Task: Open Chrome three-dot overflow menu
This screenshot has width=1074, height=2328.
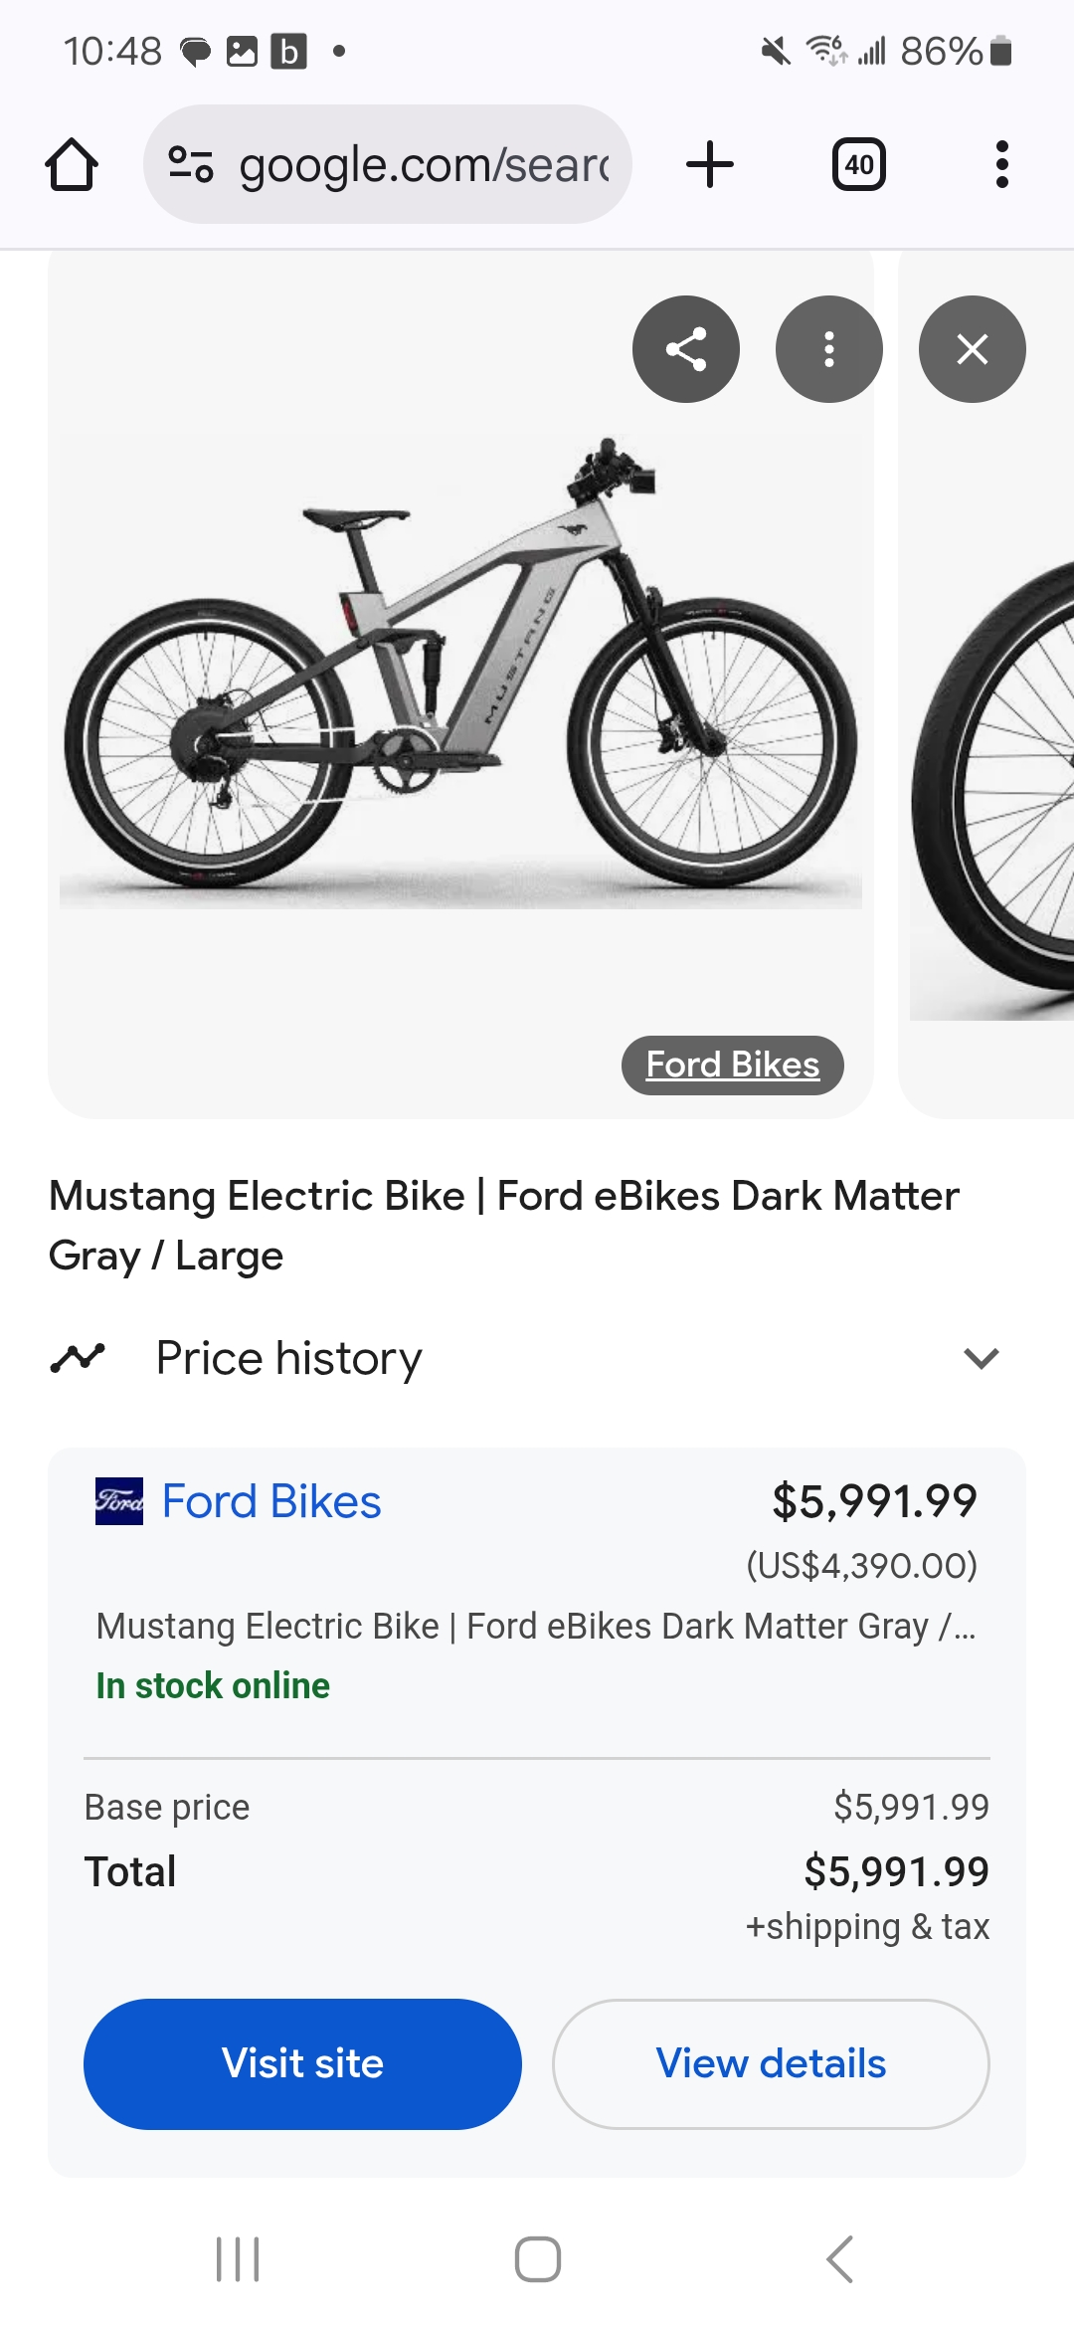Action: click(1001, 165)
